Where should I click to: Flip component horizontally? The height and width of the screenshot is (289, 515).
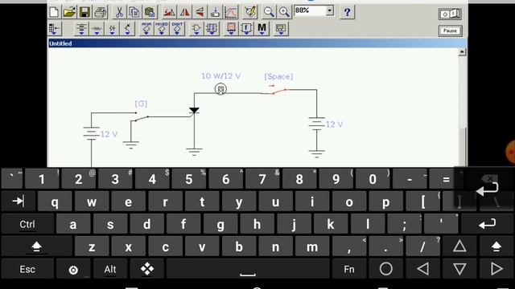tap(184, 12)
